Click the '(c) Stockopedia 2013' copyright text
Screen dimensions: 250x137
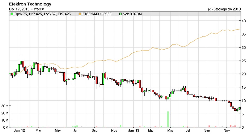[224, 9]
